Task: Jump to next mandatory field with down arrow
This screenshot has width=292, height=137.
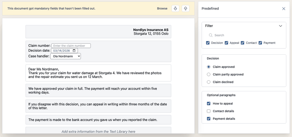Action: (175, 8)
